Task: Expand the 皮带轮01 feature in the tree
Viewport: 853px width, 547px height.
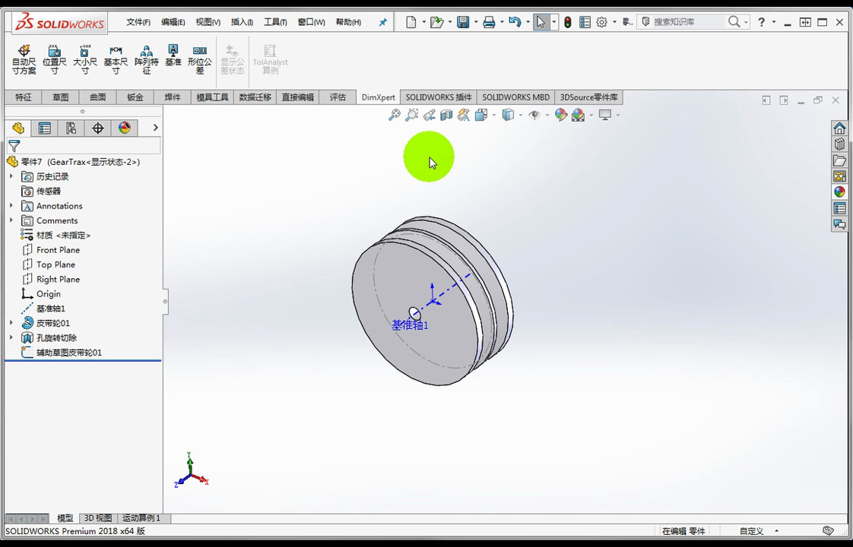Action: (x=9, y=323)
